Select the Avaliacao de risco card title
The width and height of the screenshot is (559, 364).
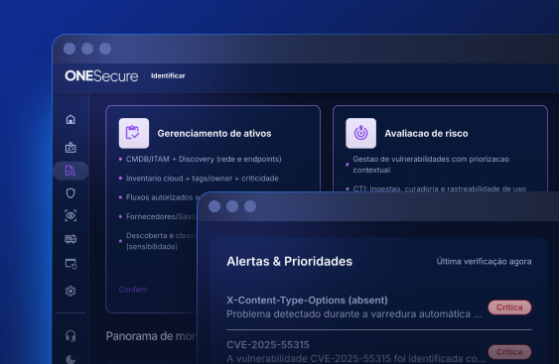click(426, 134)
